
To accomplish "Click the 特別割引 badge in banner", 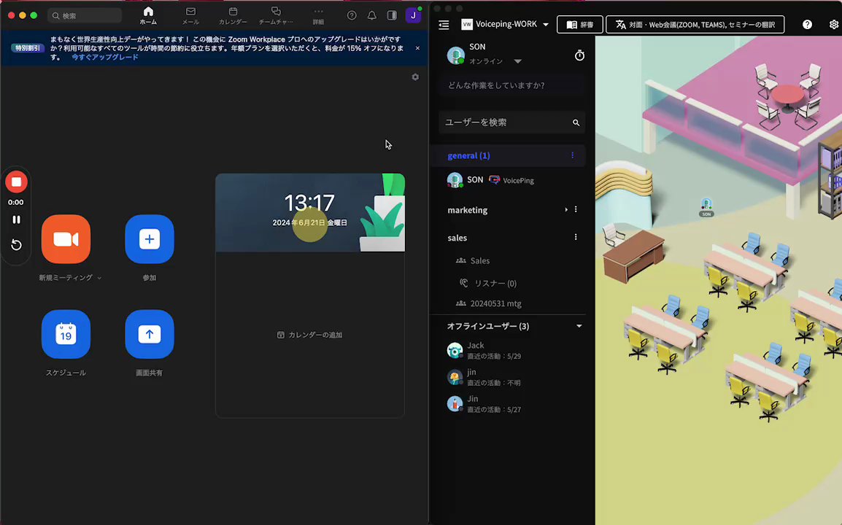I will 28,48.
